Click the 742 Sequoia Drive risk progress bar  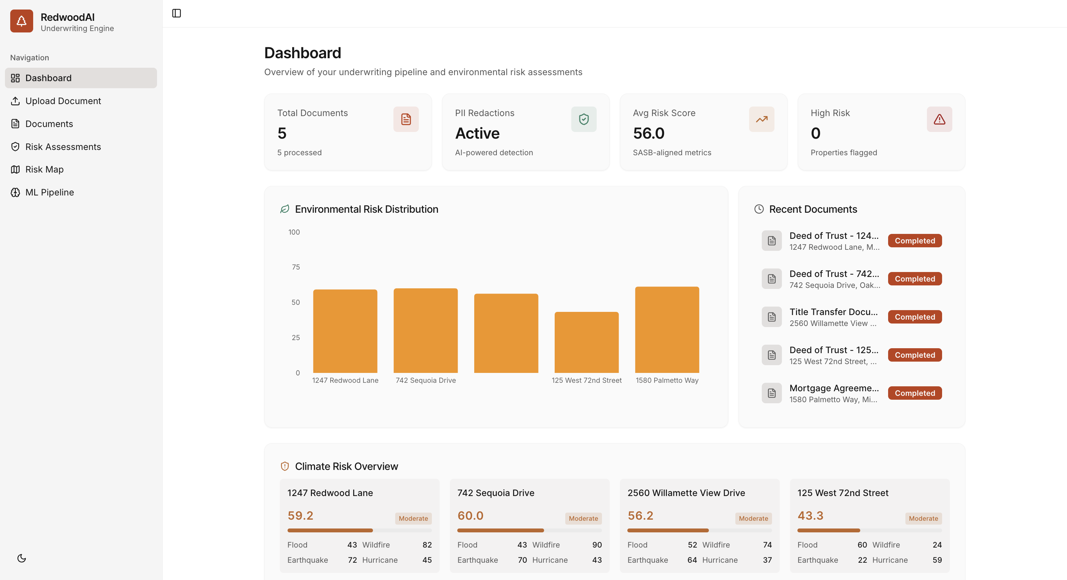(x=529, y=530)
